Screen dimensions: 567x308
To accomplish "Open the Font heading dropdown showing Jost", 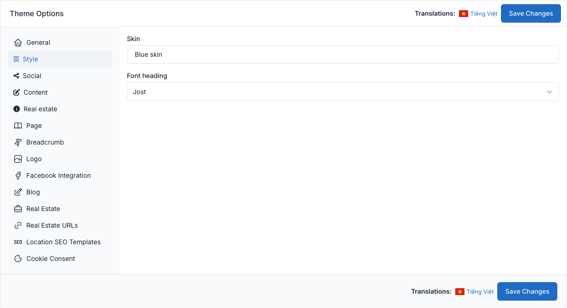I will tap(343, 92).
